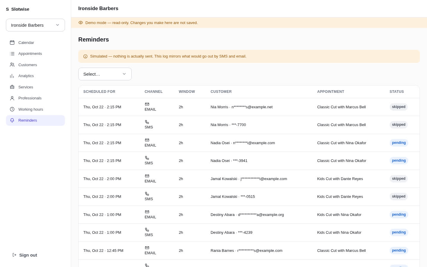Click envelope icon in Rania Barnes row
The image size is (427, 267).
pyautogui.click(x=147, y=248)
